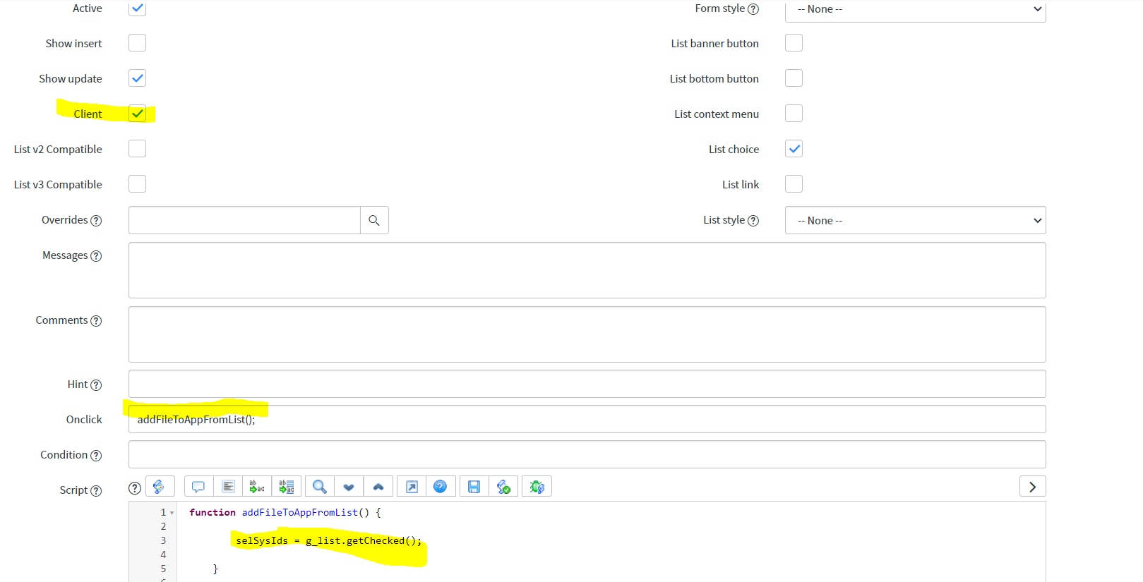Focus the Condition input field
The width and height of the screenshot is (1143, 582).
(x=587, y=454)
